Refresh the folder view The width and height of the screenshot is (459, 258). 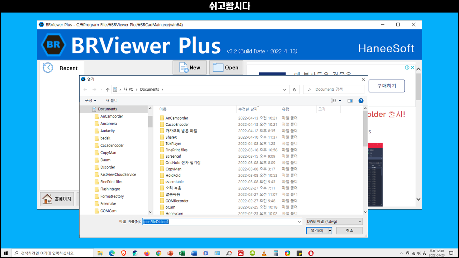tap(294, 90)
